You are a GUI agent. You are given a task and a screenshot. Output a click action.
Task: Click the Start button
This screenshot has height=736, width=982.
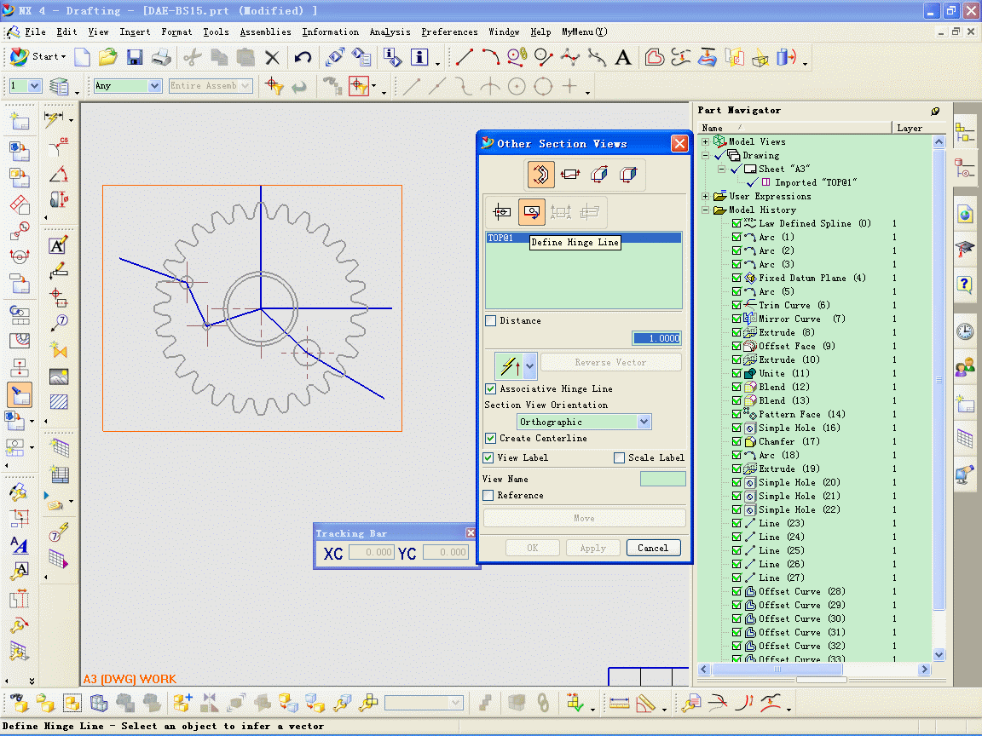(x=39, y=57)
